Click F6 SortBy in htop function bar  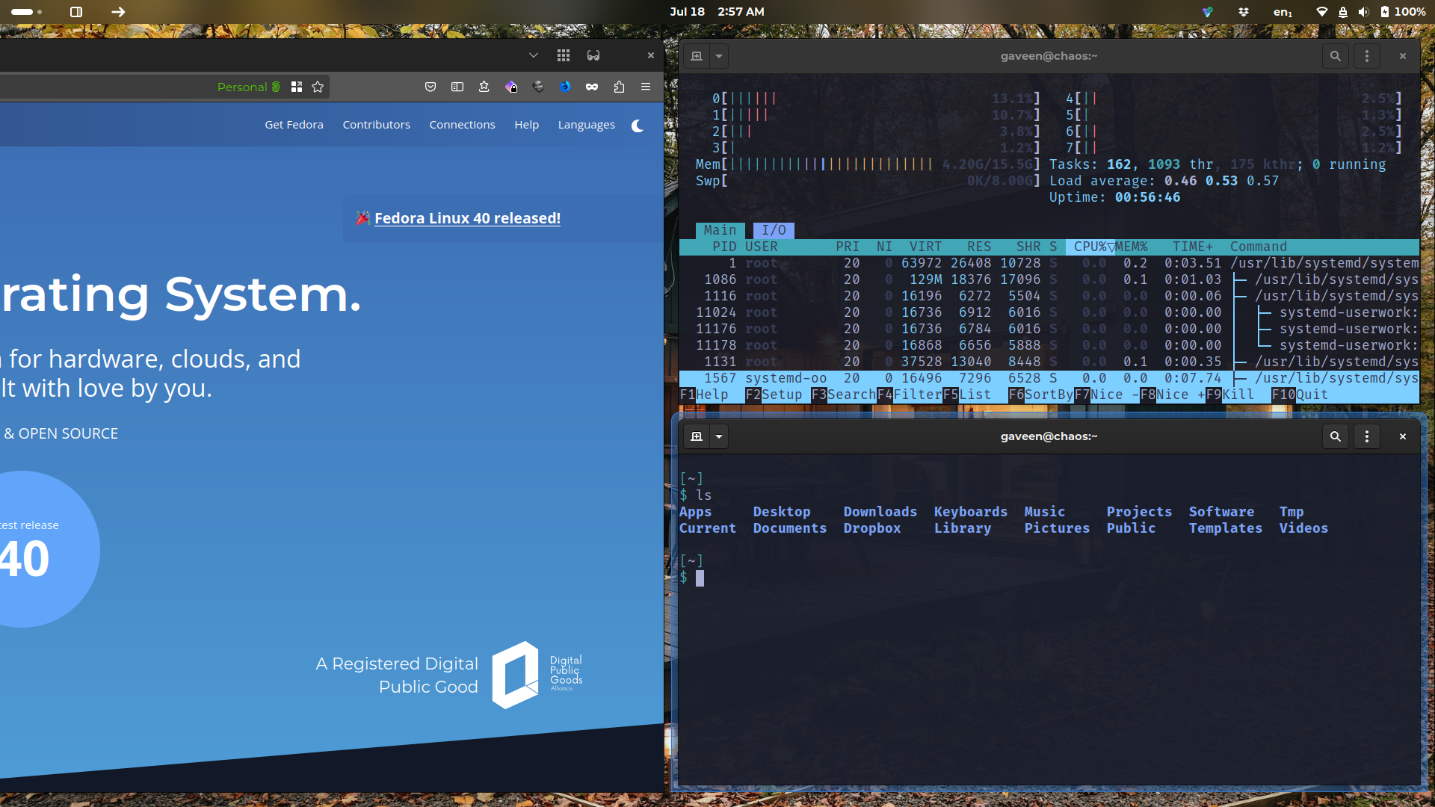point(1041,395)
